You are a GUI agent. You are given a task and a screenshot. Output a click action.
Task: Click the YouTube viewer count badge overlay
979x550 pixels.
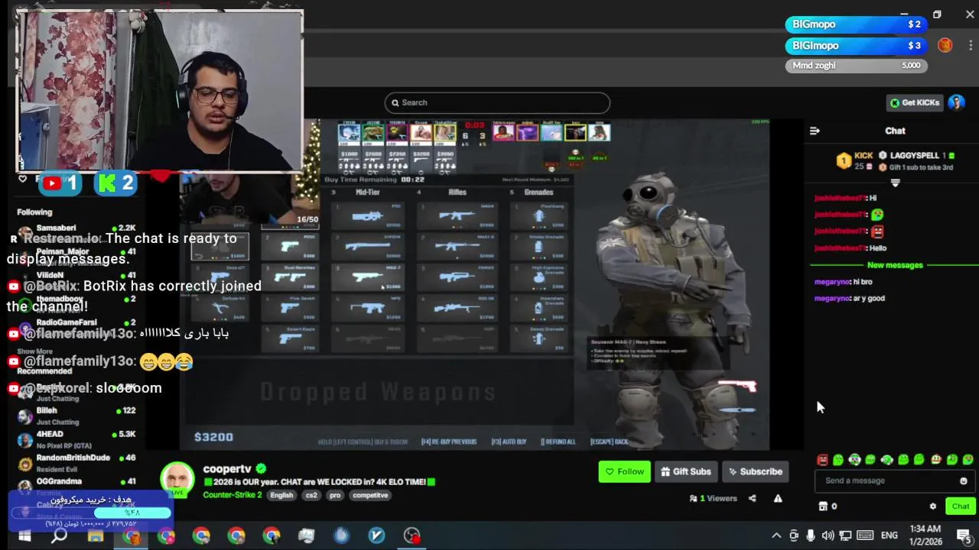click(60, 183)
